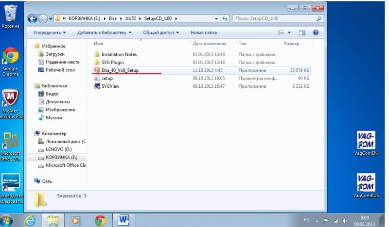The image size is (389, 227).
Task: Expand the arrow after SetupCD_4.00 in path
Action: (x=176, y=18)
